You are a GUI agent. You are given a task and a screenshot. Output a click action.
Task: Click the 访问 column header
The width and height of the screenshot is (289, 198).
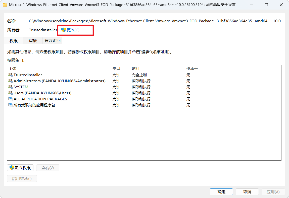click(157, 69)
